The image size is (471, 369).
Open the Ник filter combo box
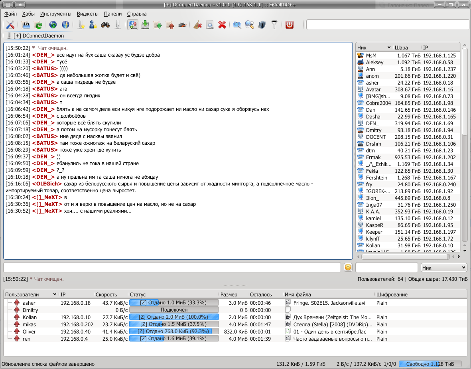[444, 267]
